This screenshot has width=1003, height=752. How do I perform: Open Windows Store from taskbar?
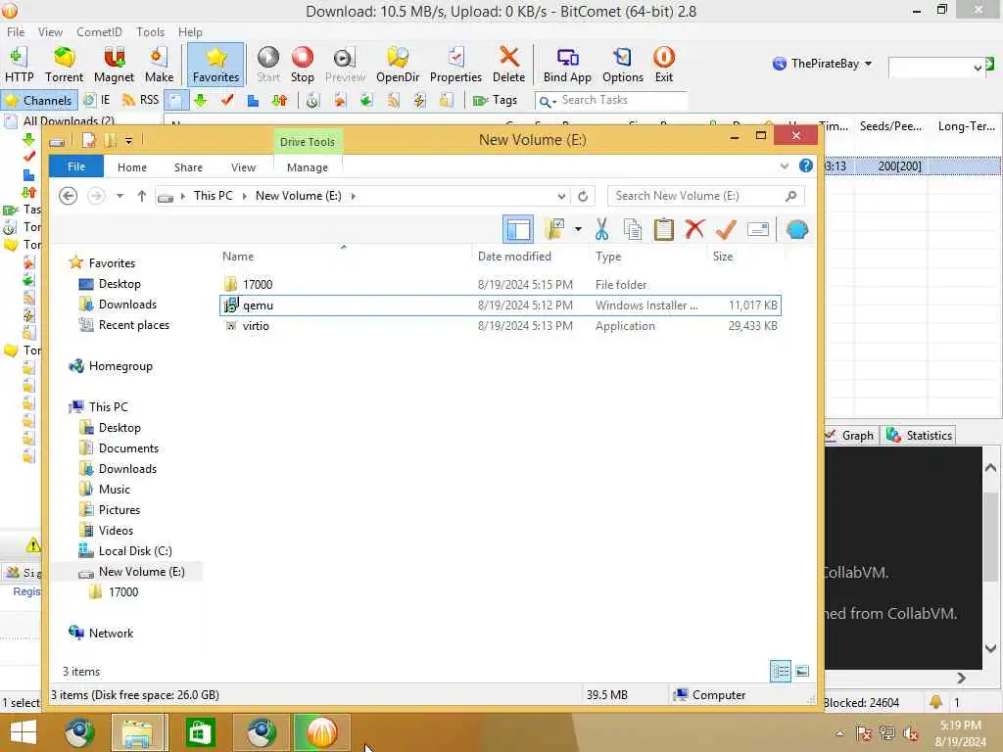pos(200,732)
